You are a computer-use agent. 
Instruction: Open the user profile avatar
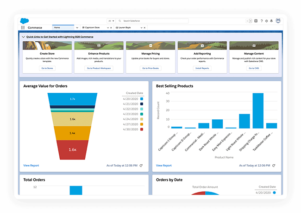(278, 21)
